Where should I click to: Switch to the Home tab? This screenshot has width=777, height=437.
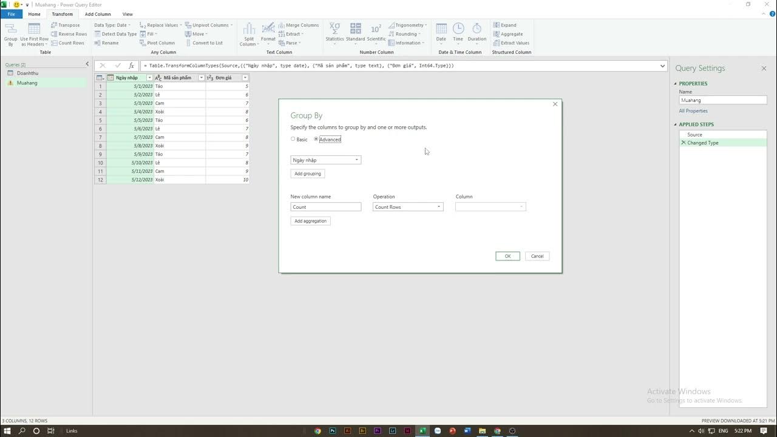click(x=34, y=14)
